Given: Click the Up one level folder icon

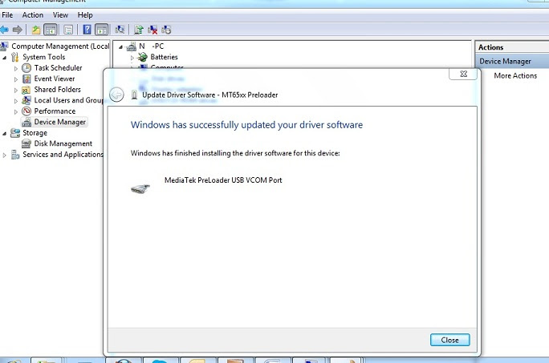Looking at the screenshot, I should click(35, 30).
